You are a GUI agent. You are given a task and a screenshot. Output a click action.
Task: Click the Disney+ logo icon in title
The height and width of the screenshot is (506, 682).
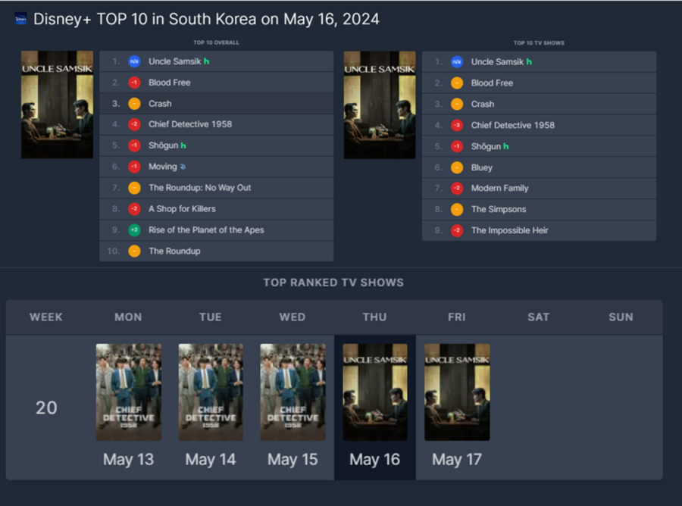(x=20, y=19)
